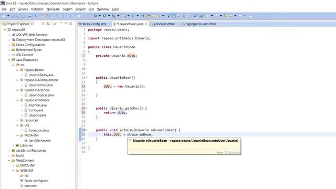Image resolution: width=336 pixels, height=189 pixels.
Task: Click the Debug toolbar icon
Action: pyautogui.click(x=96, y=16)
